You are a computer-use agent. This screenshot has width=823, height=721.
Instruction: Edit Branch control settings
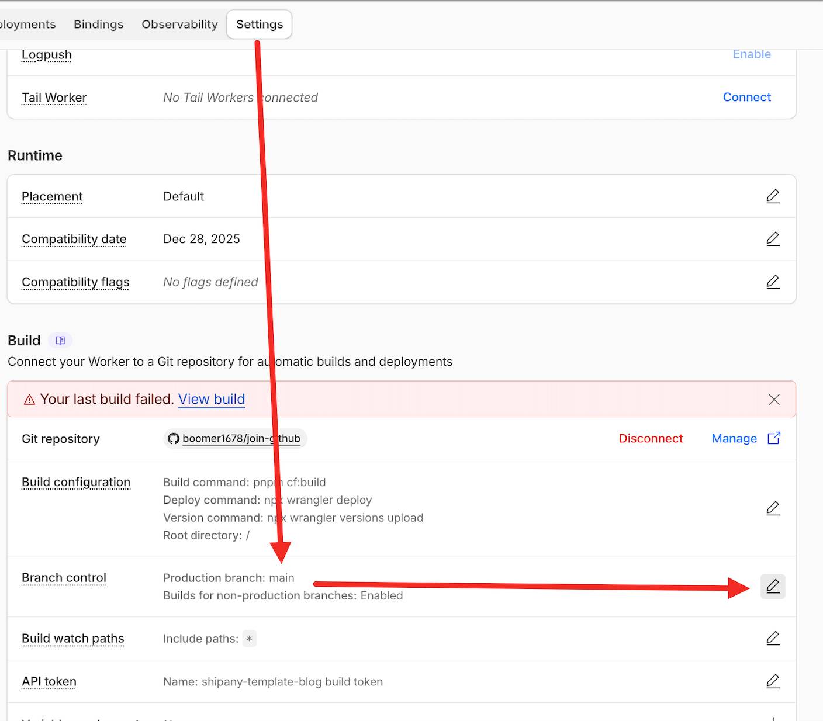(773, 586)
